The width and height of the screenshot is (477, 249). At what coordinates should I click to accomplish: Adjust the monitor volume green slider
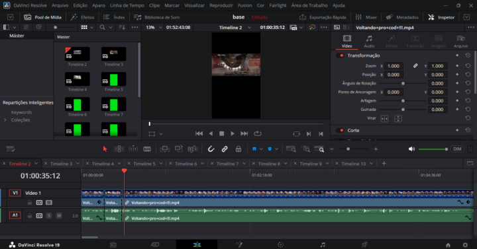click(433, 149)
